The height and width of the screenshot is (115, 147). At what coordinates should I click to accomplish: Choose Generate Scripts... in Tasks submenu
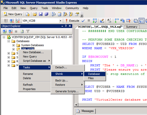pyautogui.click(x=67, y=91)
